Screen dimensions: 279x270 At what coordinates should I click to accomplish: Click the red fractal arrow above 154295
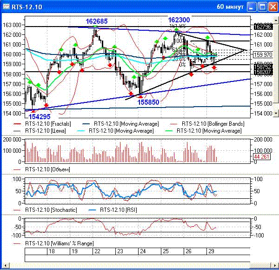(x=33, y=111)
